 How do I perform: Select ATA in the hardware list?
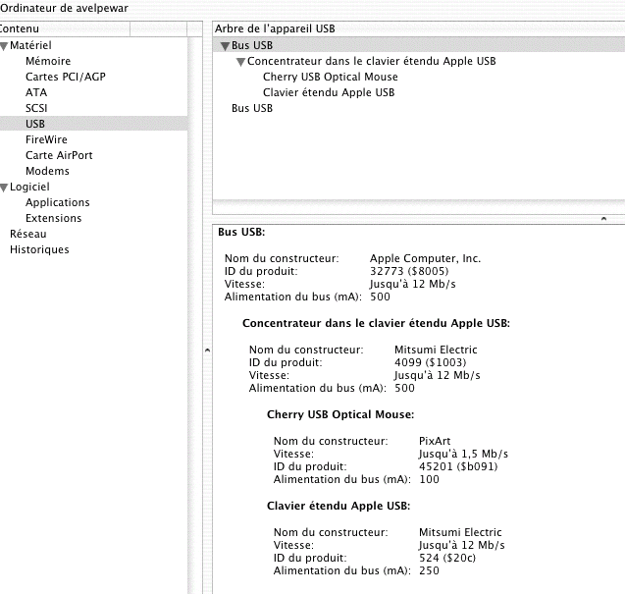point(36,92)
